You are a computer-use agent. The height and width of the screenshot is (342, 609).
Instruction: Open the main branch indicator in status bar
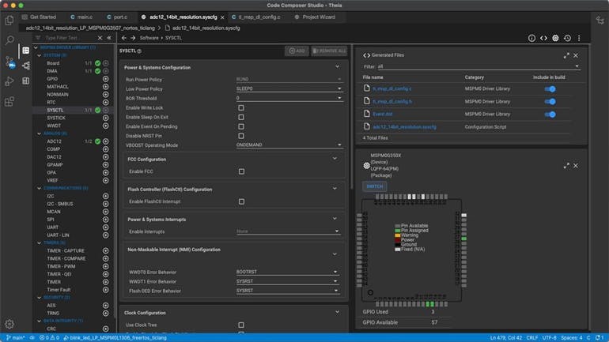(15, 338)
